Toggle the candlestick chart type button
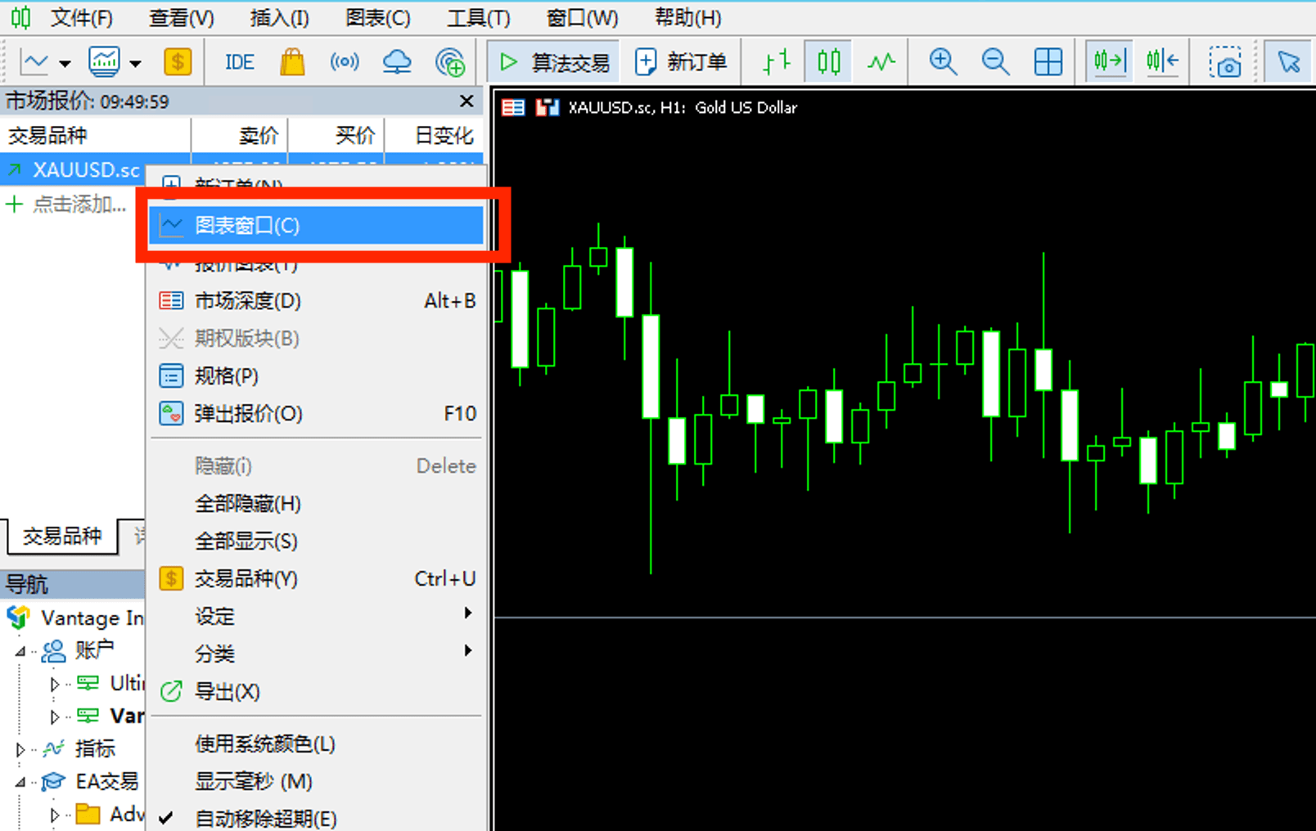 (828, 62)
